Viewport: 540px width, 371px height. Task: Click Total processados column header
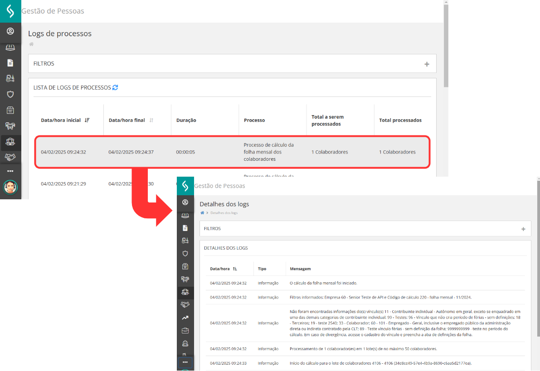tap(400, 120)
